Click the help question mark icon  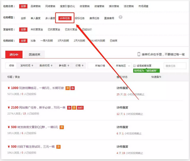coord(120,17)
